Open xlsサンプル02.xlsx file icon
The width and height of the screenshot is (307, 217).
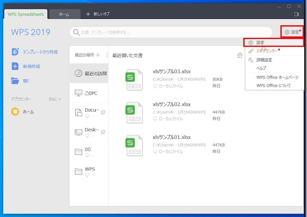point(134,112)
